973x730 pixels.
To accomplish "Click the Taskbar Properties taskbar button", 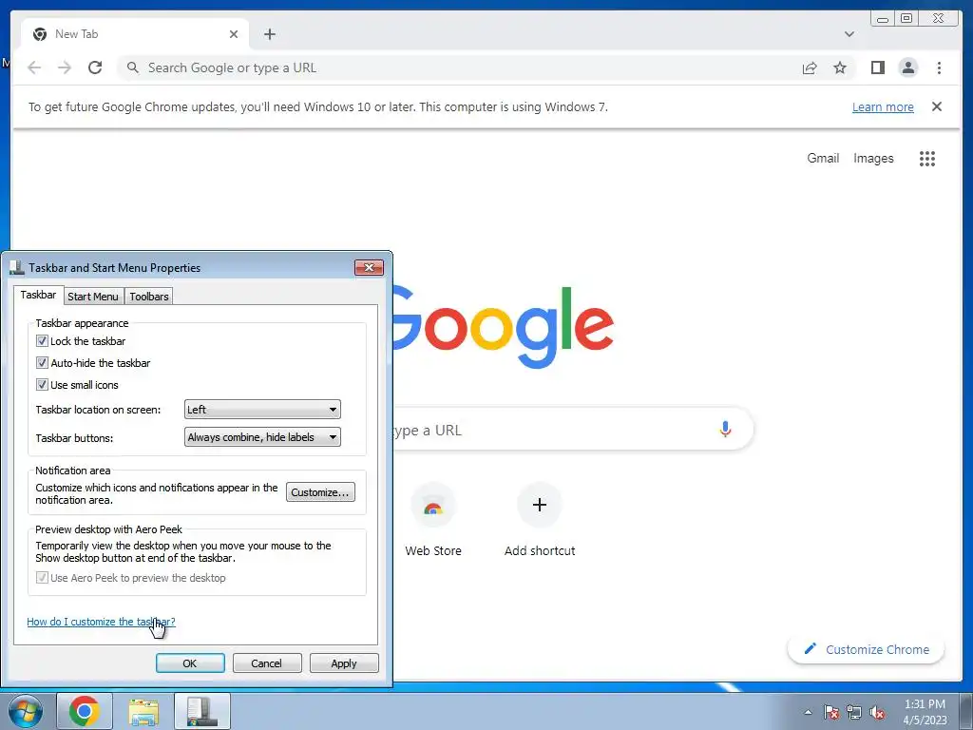I will tap(202, 711).
